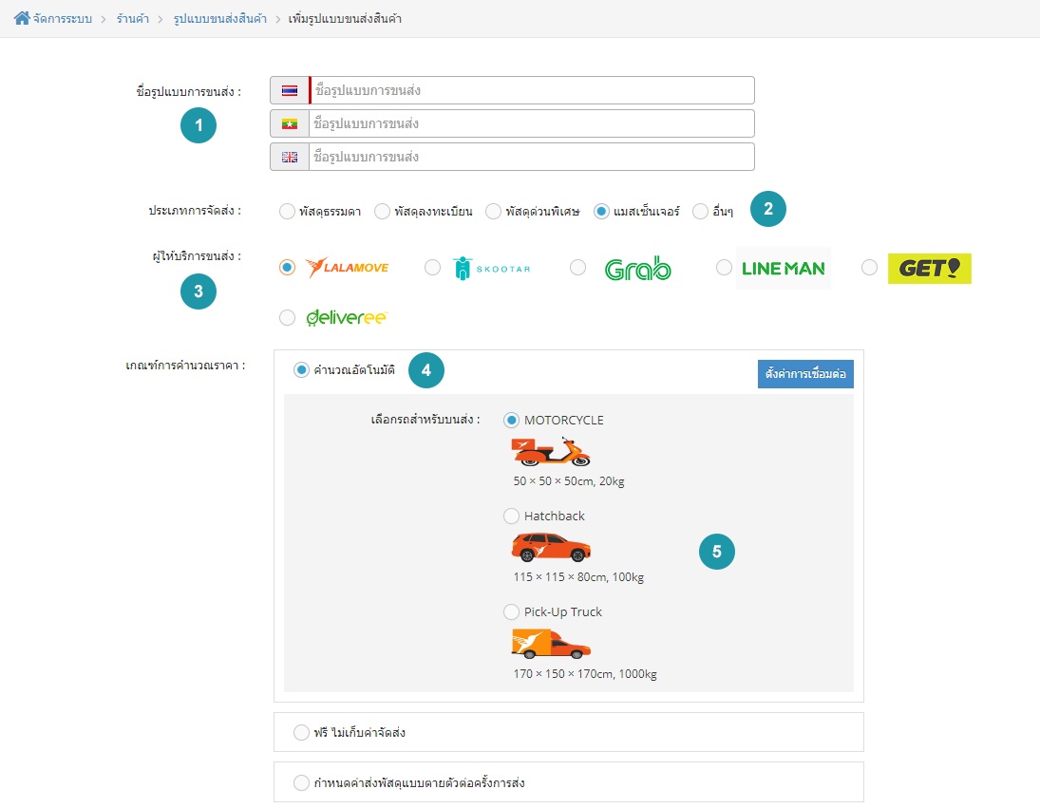Select คำนวณอัตโนมัติ pricing option
The height and width of the screenshot is (808, 1040).
(301, 370)
